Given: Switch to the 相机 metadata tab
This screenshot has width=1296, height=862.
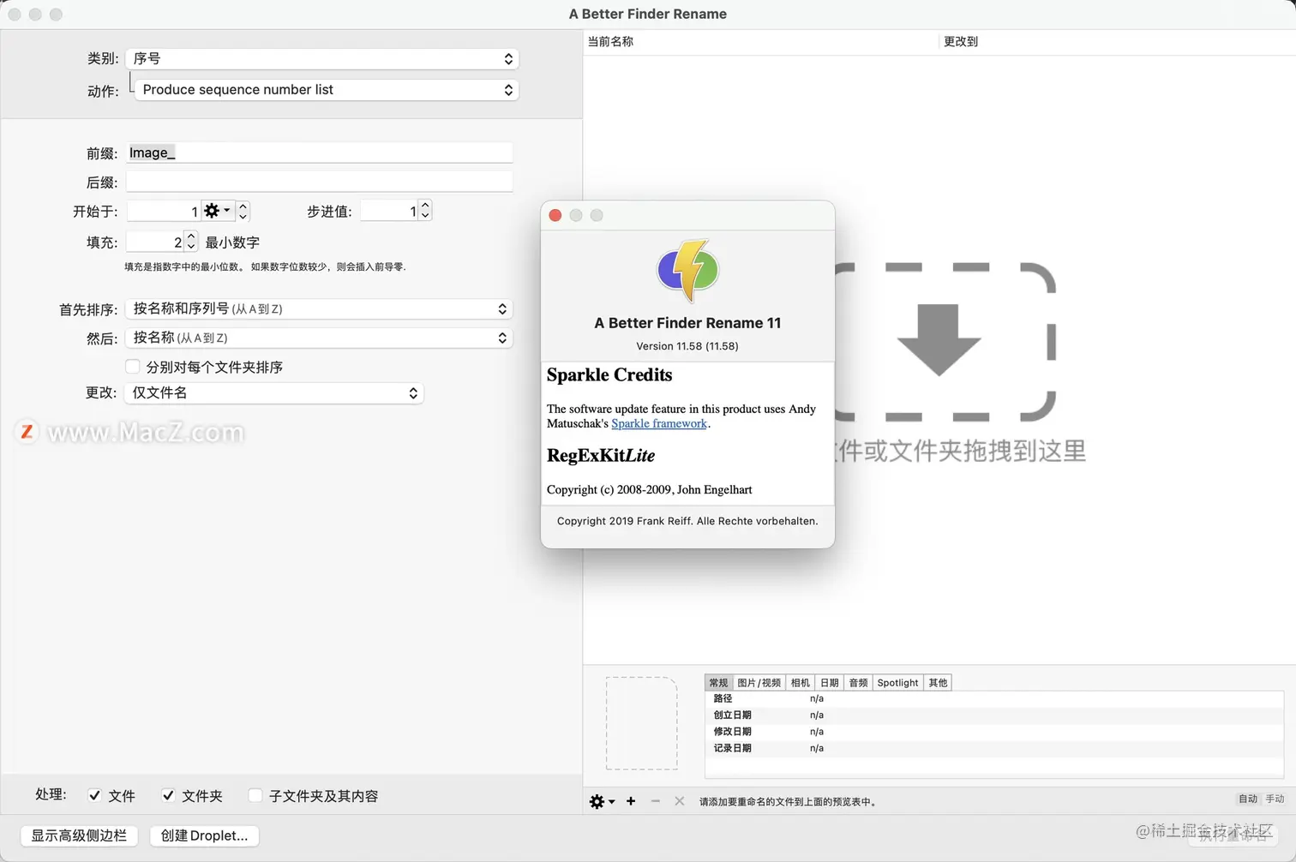Looking at the screenshot, I should click(x=801, y=683).
